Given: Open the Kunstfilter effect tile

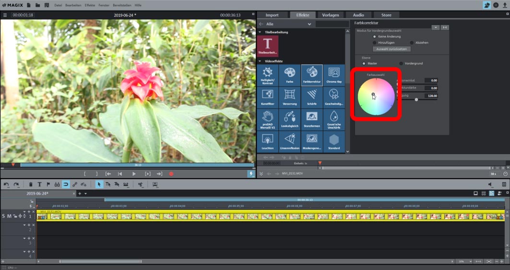Looking at the screenshot, I should point(267,98).
